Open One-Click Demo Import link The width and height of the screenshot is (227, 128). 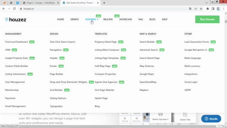(x=62, y=42)
